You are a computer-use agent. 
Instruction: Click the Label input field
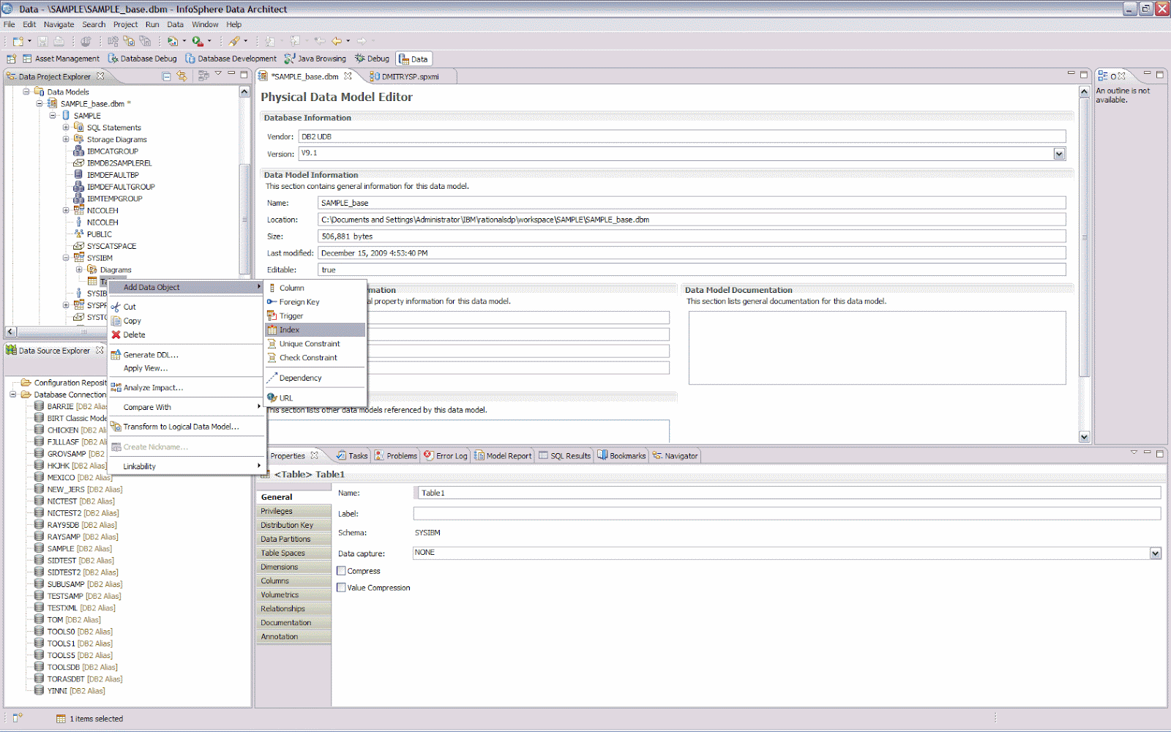(x=787, y=514)
